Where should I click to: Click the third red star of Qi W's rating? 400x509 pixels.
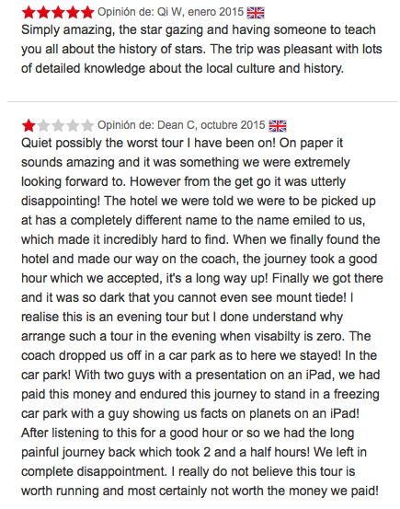click(58, 13)
